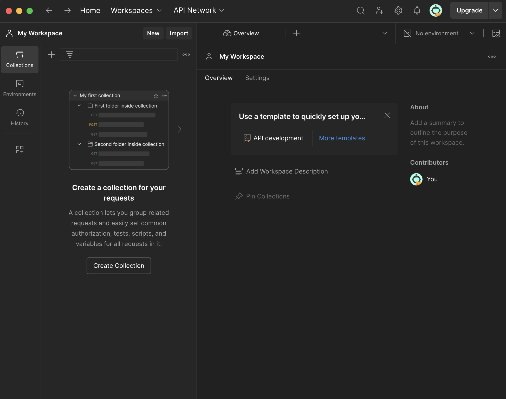Open the search magnifier icon
The width and height of the screenshot is (506, 399).
361,11
